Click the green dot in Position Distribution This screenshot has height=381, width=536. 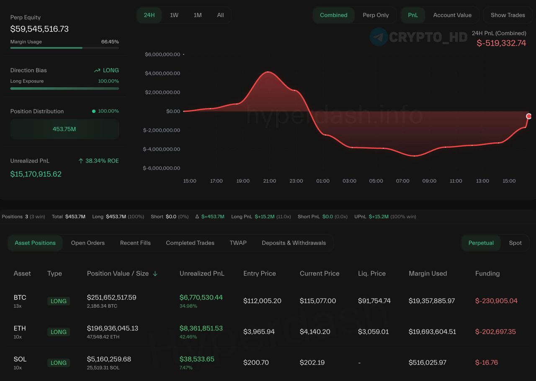94,111
